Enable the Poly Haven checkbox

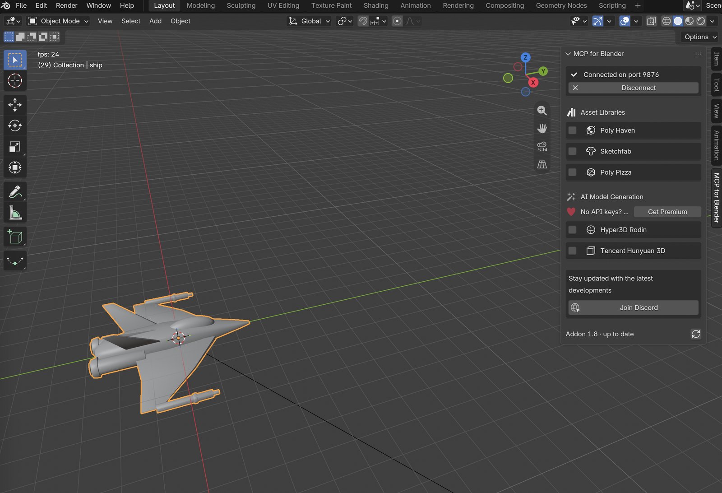[x=572, y=130]
